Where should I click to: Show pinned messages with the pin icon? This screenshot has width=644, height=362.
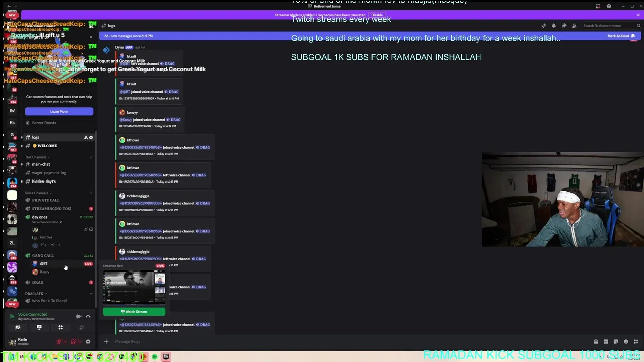pos(564,26)
